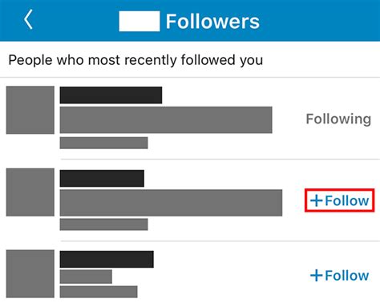Select the third follower's name
The width and height of the screenshot is (380, 307).
(x=107, y=259)
